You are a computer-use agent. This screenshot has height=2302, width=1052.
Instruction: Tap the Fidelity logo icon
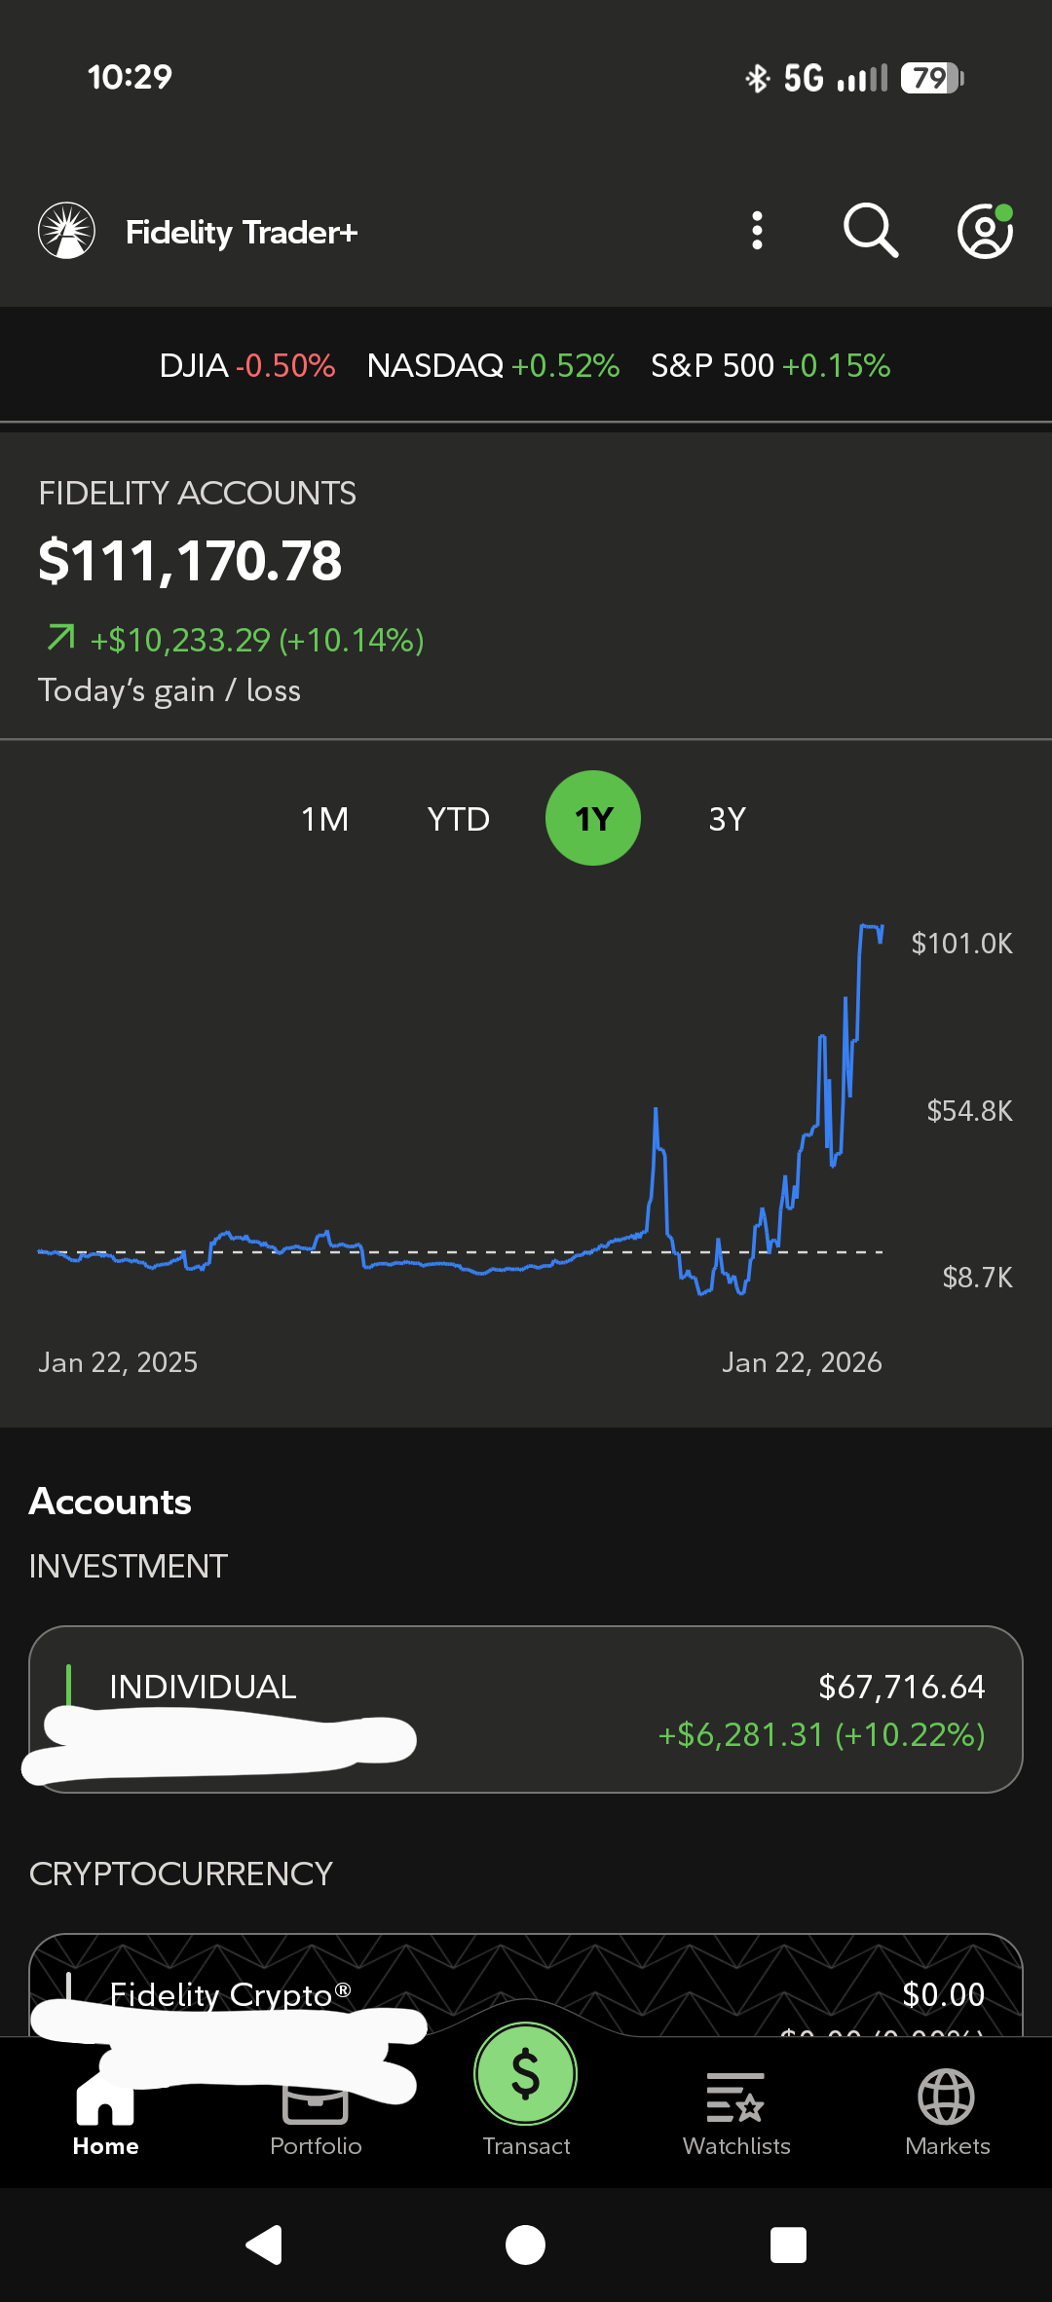[x=66, y=231]
